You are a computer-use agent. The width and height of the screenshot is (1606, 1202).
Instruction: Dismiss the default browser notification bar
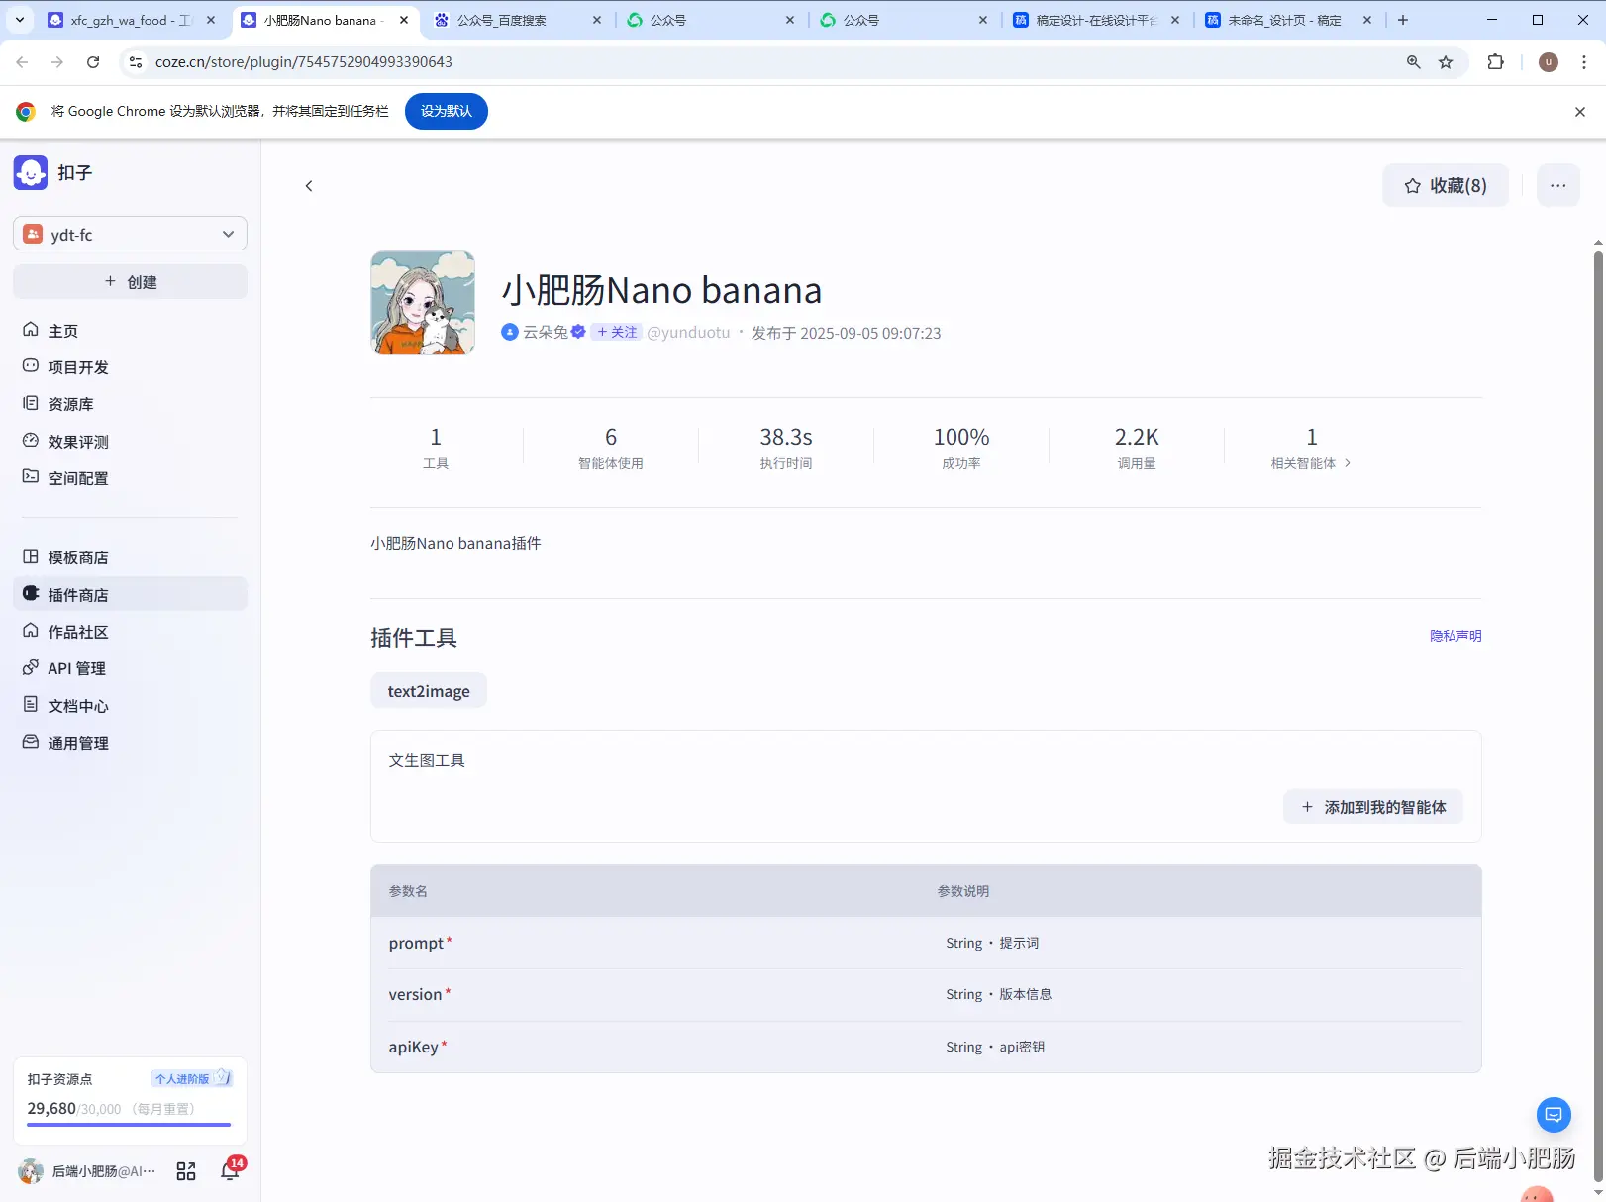click(x=1580, y=112)
